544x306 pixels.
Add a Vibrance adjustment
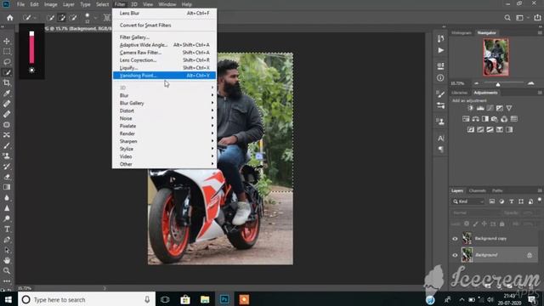point(509,108)
